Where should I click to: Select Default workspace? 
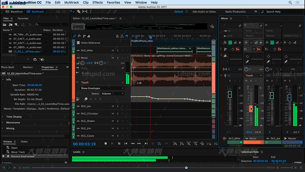(178, 12)
